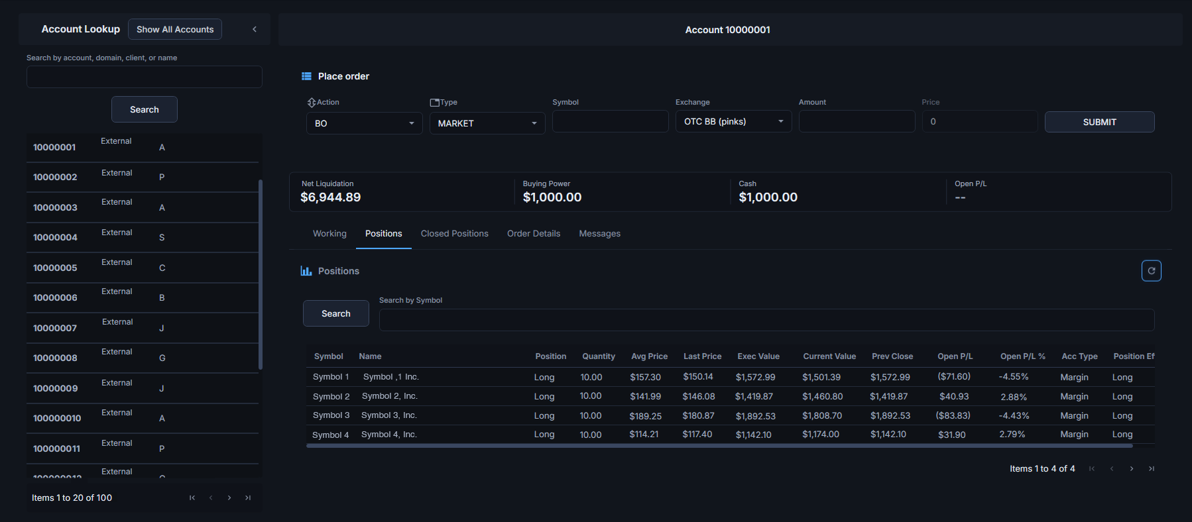1192x522 pixels.
Task: Open the Order Details tab
Action: [534, 234]
